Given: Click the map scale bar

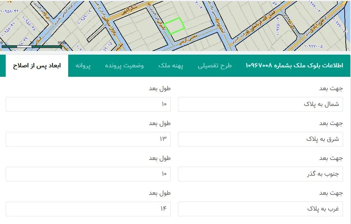Looking at the screenshot, I should (32, 47).
